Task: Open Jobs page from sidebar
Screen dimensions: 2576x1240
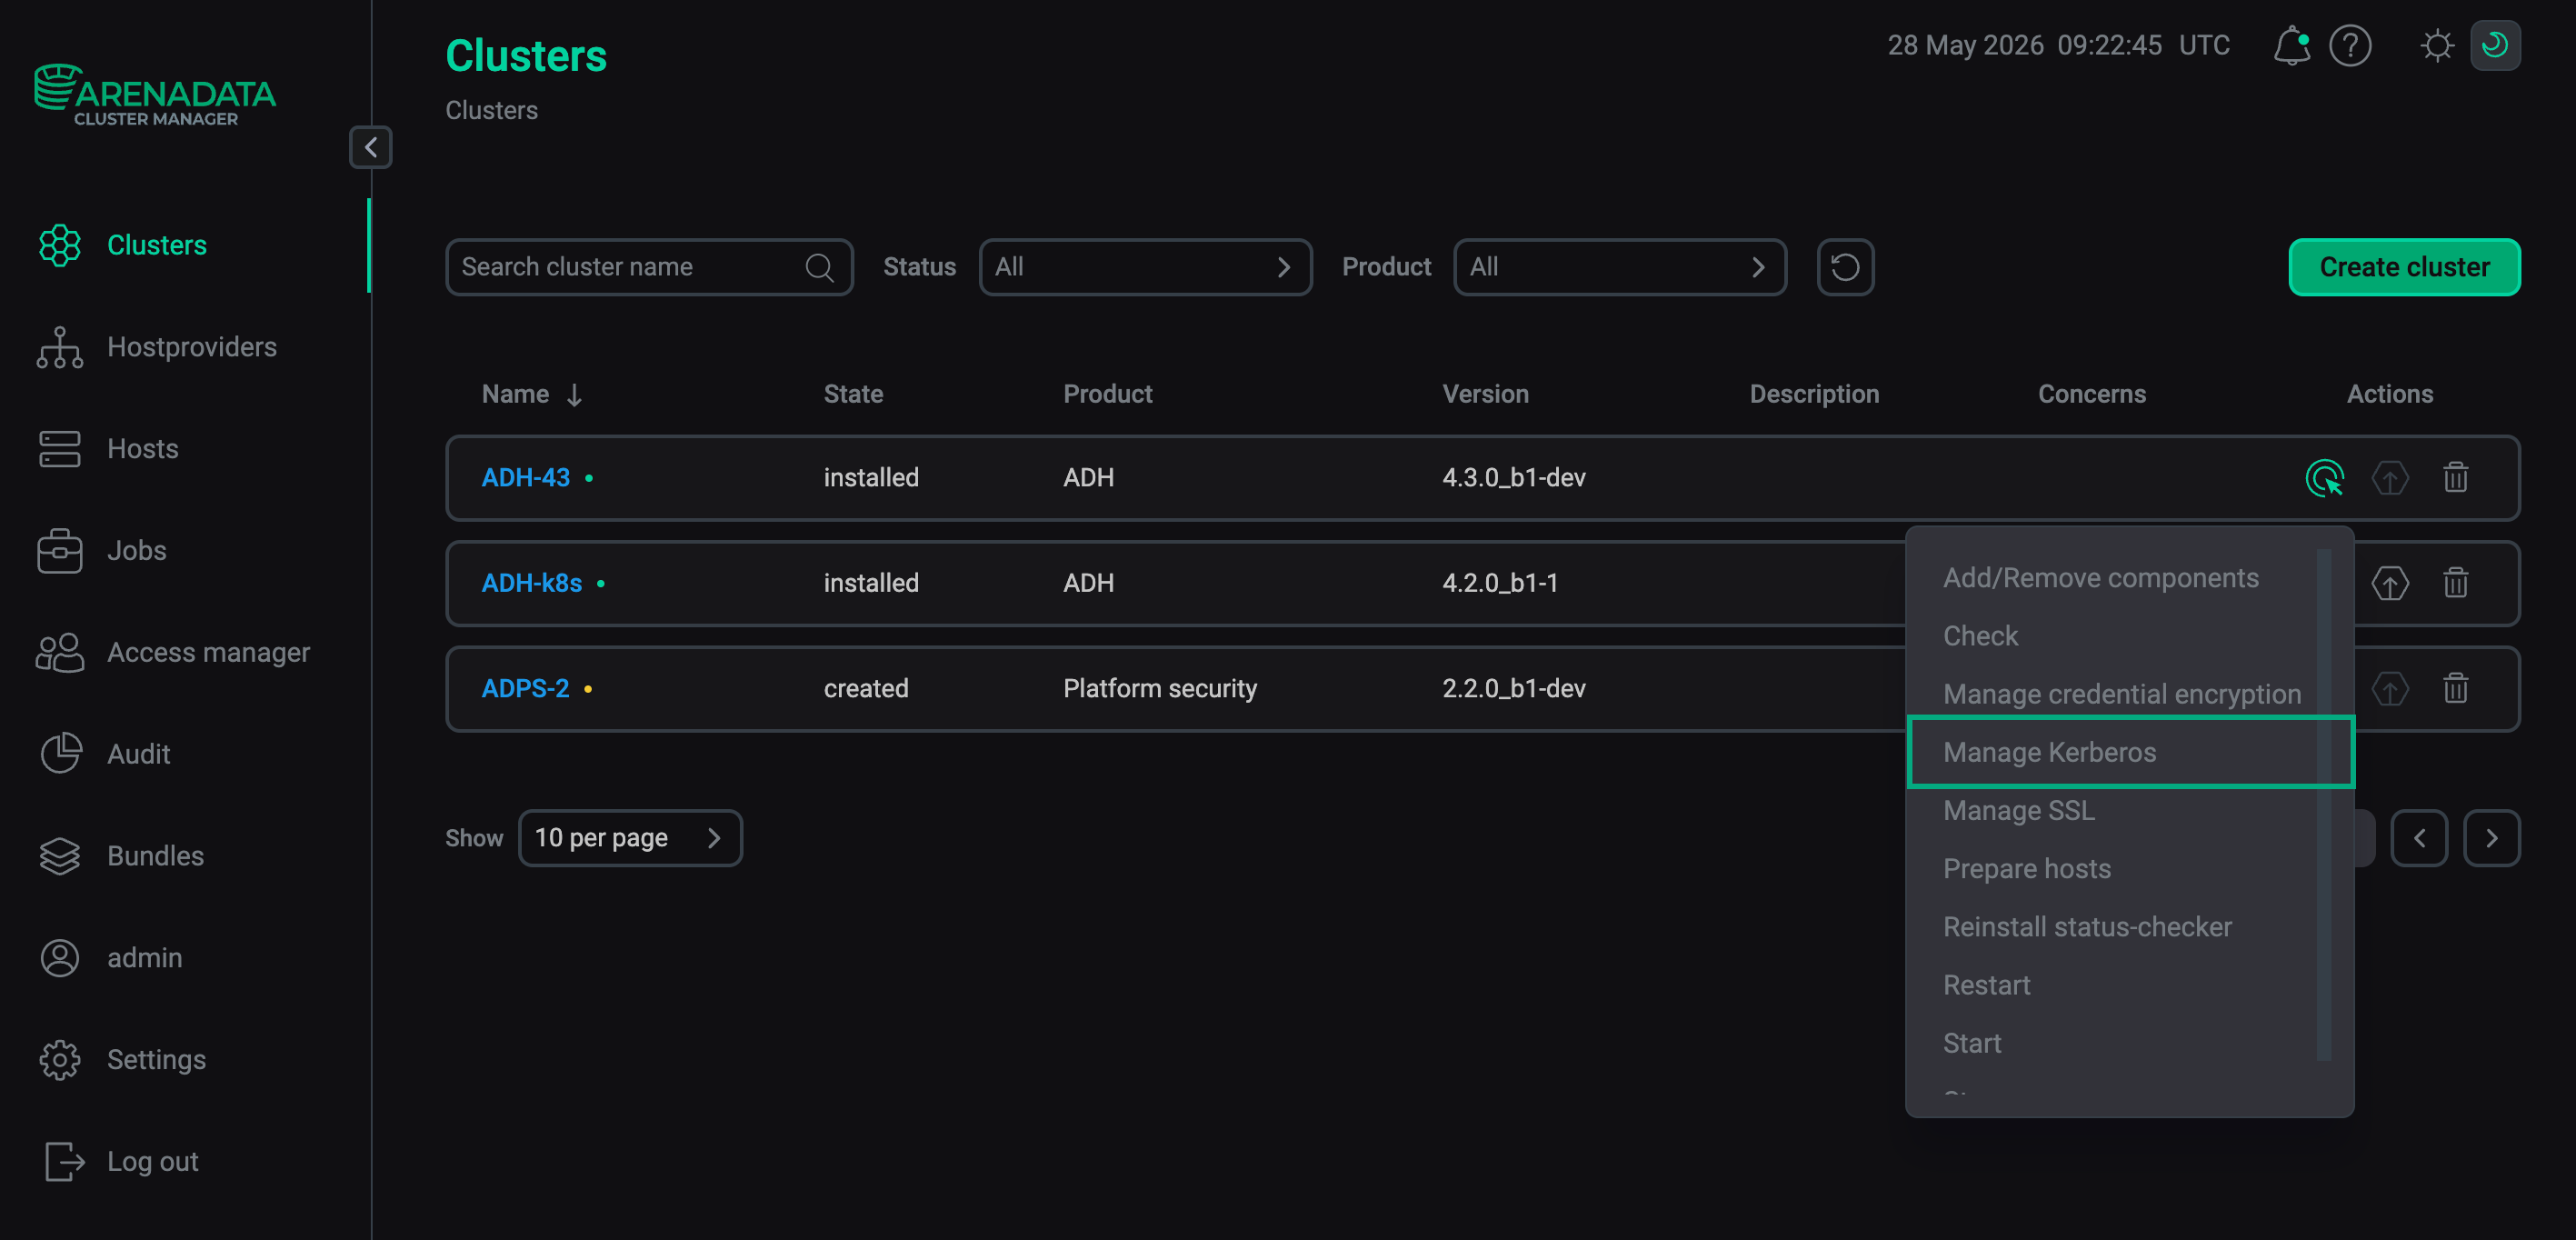Action: coord(102,551)
